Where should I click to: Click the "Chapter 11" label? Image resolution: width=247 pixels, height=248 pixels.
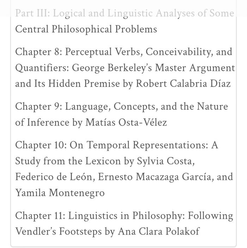coord(40,216)
